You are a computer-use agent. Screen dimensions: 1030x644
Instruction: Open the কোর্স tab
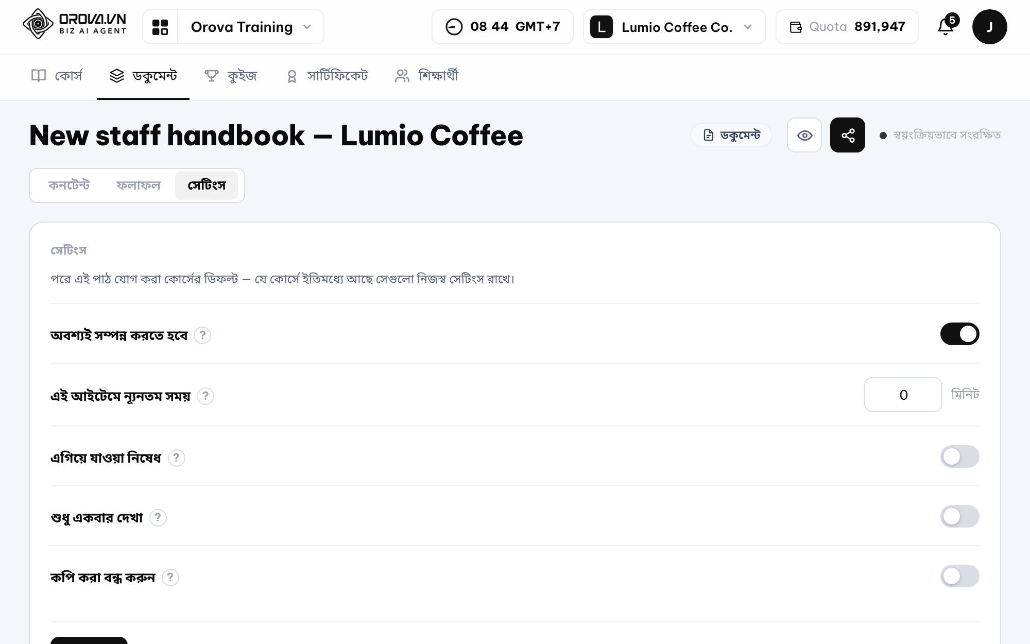[x=57, y=76]
